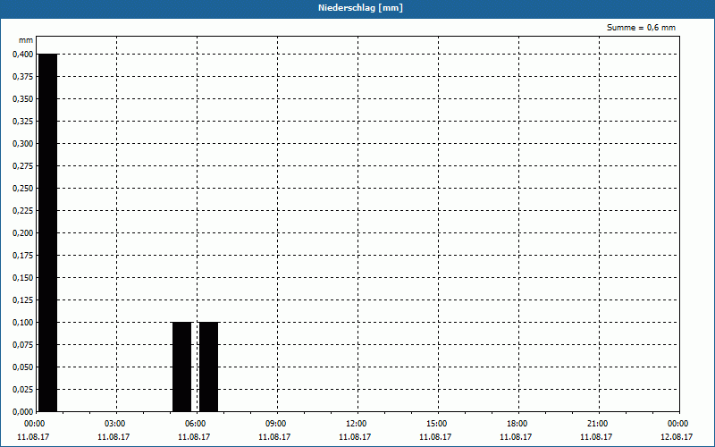
Task: Click the 12.08.17 date label
Action: 677,437
